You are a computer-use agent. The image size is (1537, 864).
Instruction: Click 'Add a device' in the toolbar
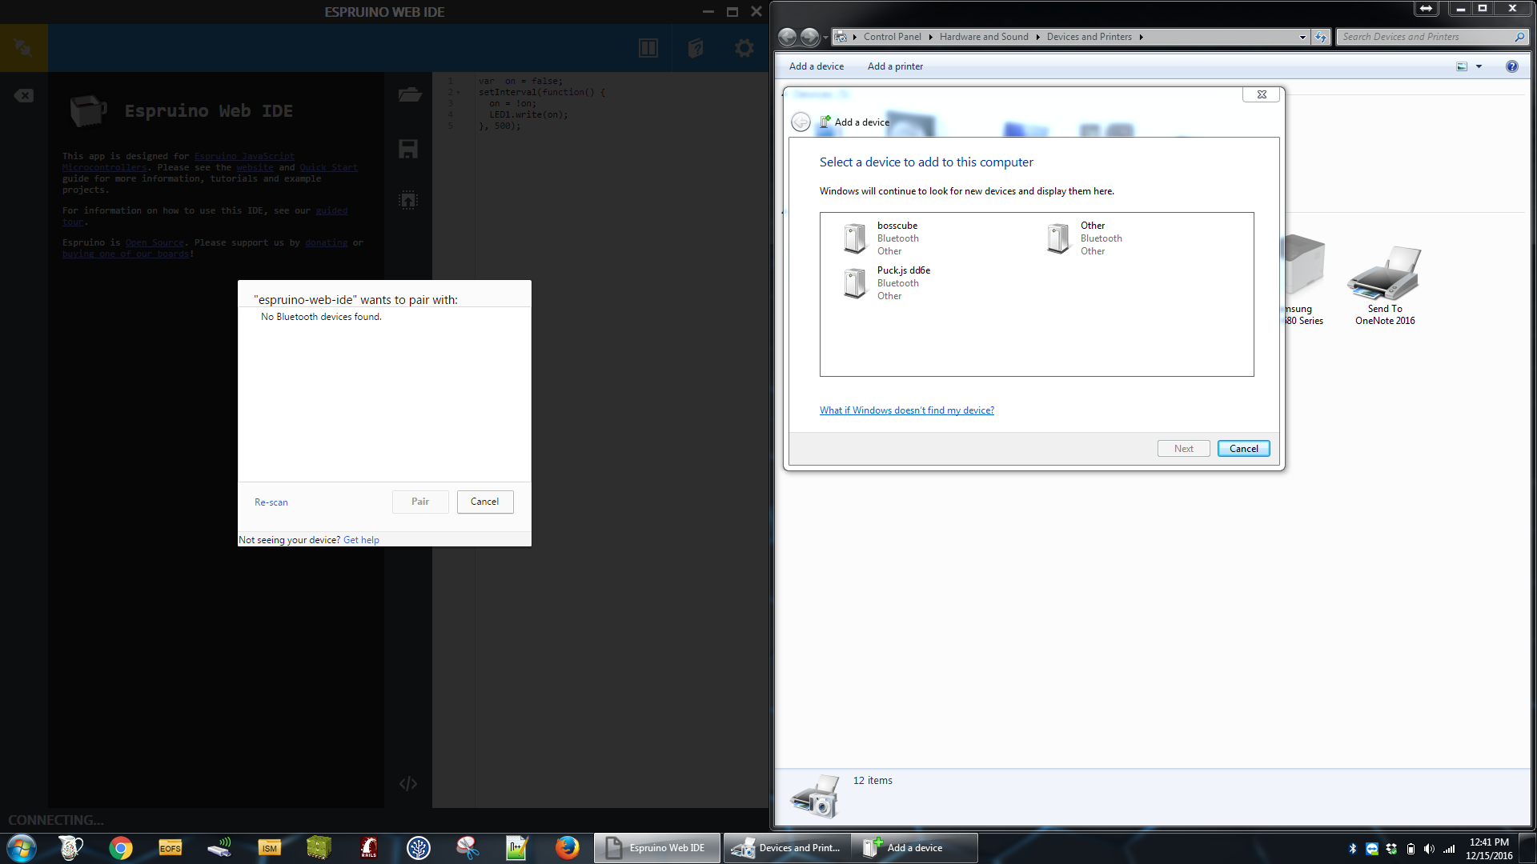coord(817,66)
